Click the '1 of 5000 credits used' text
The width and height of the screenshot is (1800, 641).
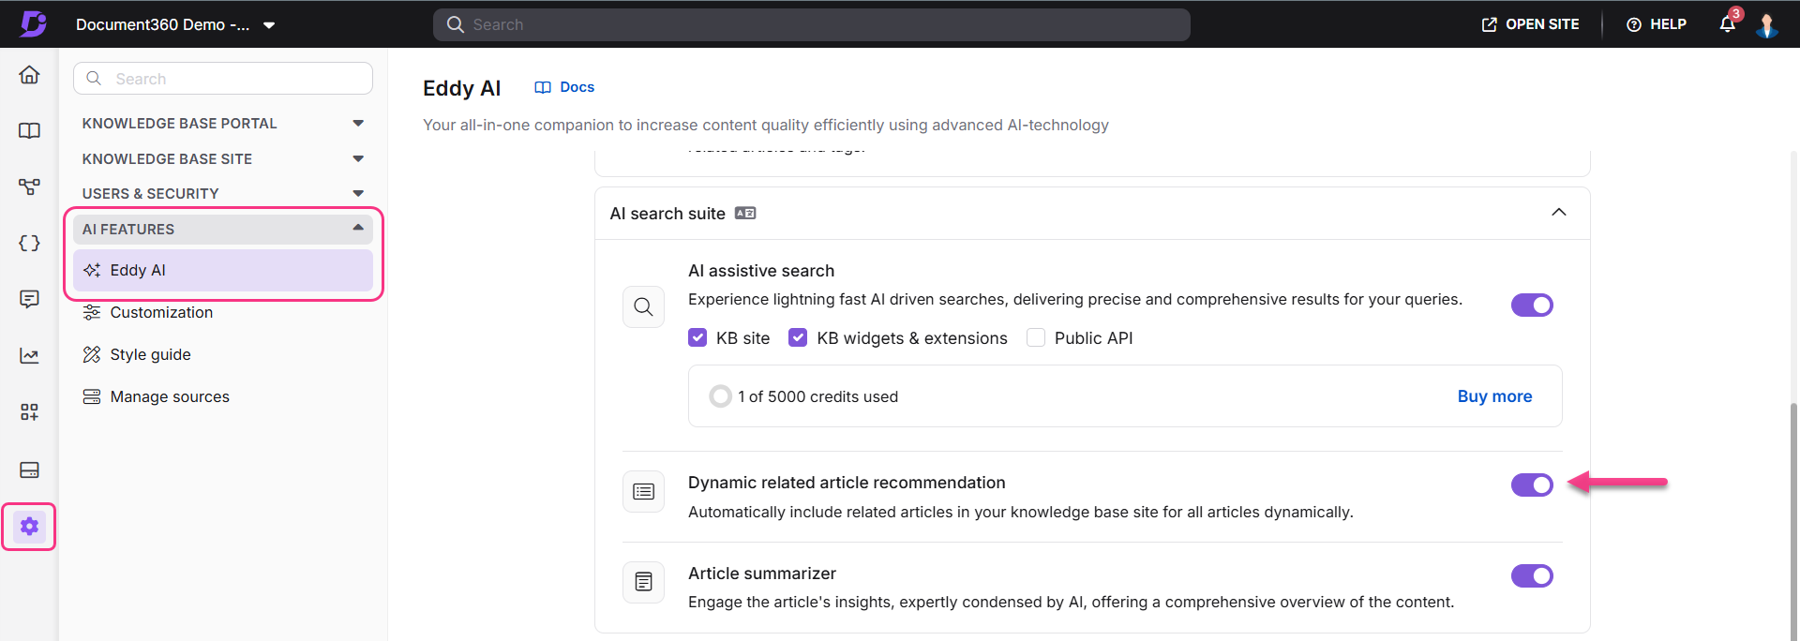pyautogui.click(x=817, y=396)
